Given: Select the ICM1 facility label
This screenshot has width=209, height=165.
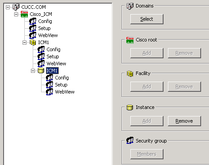Looking at the screenshot, I should click(43, 42).
